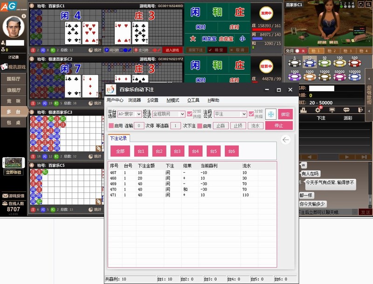Open the 用户中心 menu
373x284 pixels.
(115, 100)
